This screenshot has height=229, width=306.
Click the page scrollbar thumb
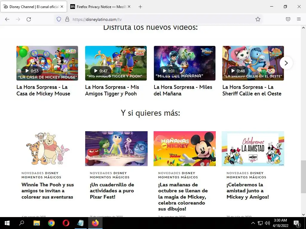pos(303,177)
